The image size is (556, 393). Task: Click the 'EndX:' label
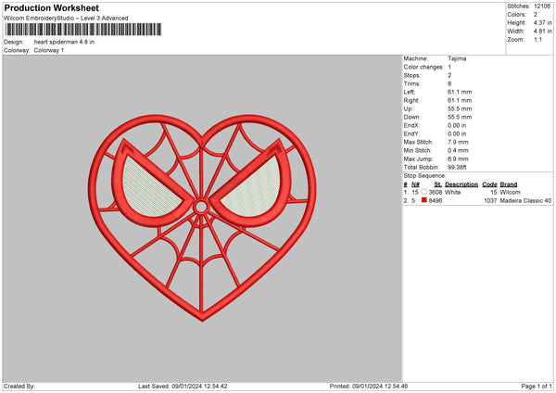point(411,125)
